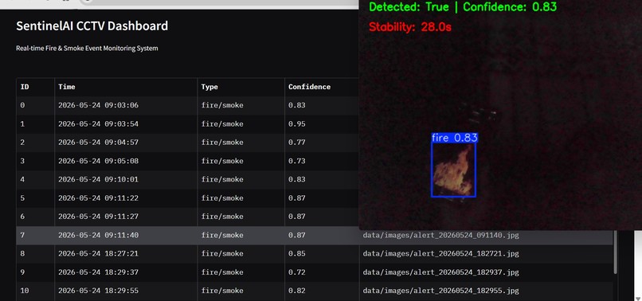Click fire/smoke type in row 09:05:08
The height and width of the screenshot is (301, 642).
click(222, 161)
